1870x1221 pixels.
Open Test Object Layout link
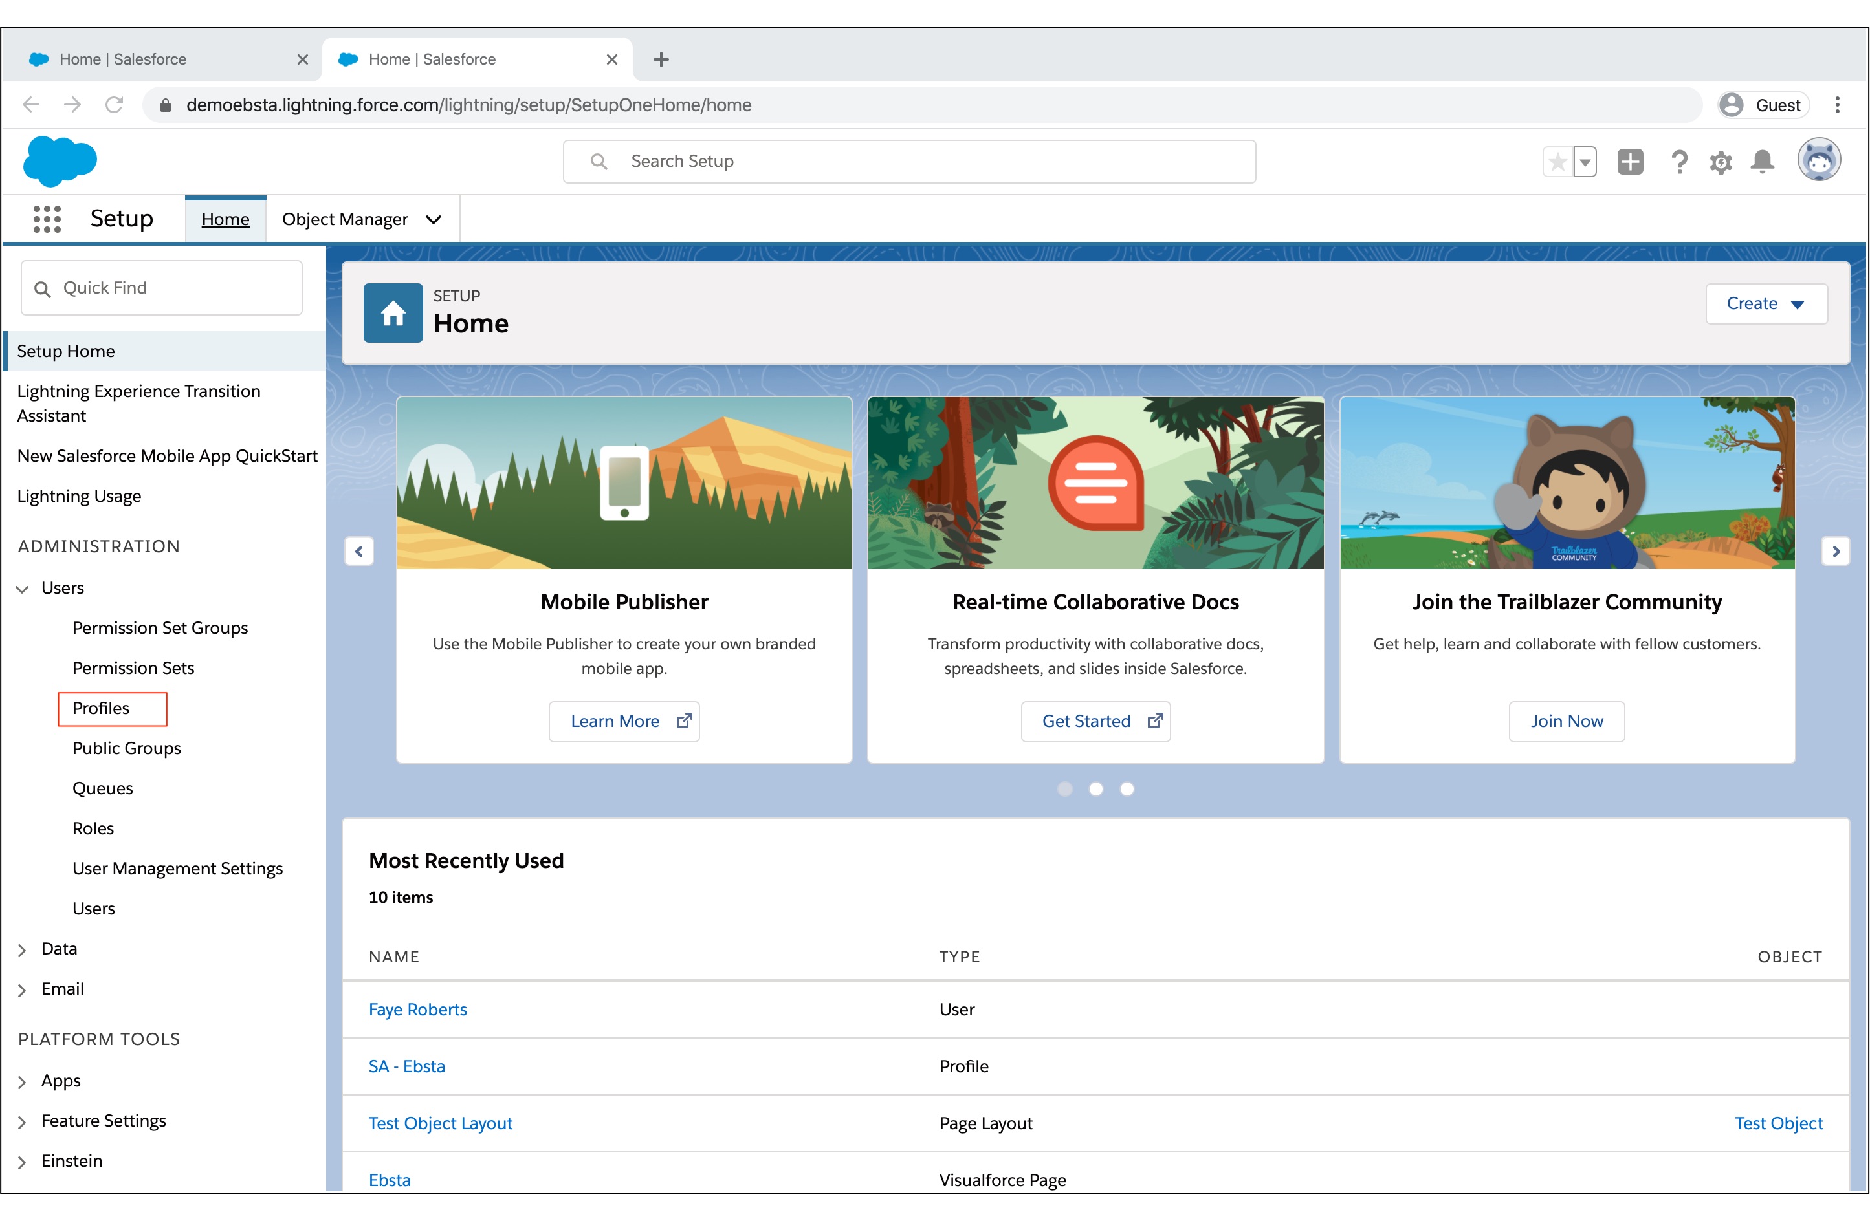click(x=440, y=1123)
